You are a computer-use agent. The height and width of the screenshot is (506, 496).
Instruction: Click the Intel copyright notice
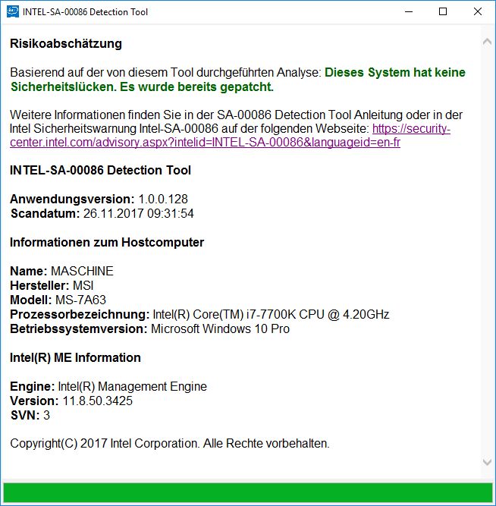click(170, 444)
